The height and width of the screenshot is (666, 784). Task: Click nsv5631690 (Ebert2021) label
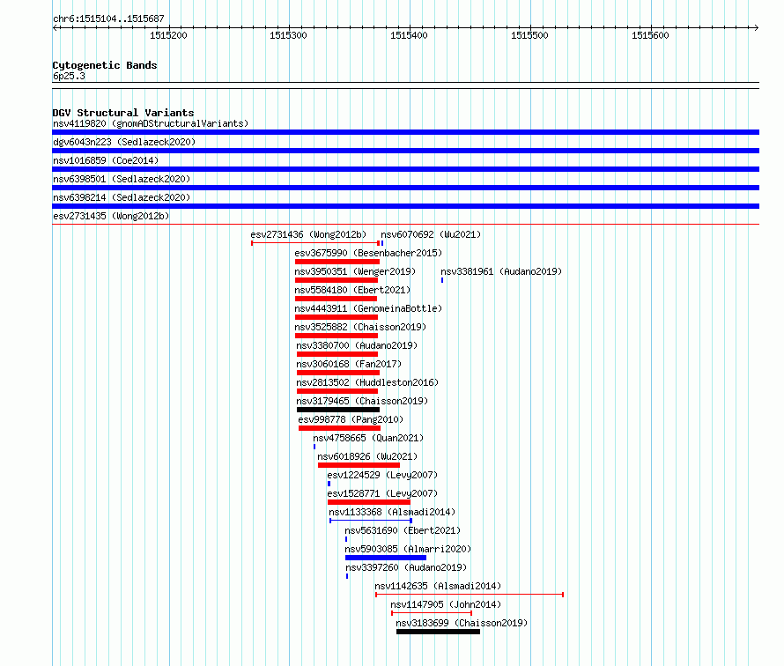tap(403, 530)
